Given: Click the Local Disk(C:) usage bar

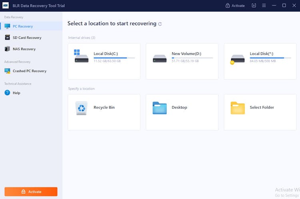Looking at the screenshot, I should [x=114, y=58].
